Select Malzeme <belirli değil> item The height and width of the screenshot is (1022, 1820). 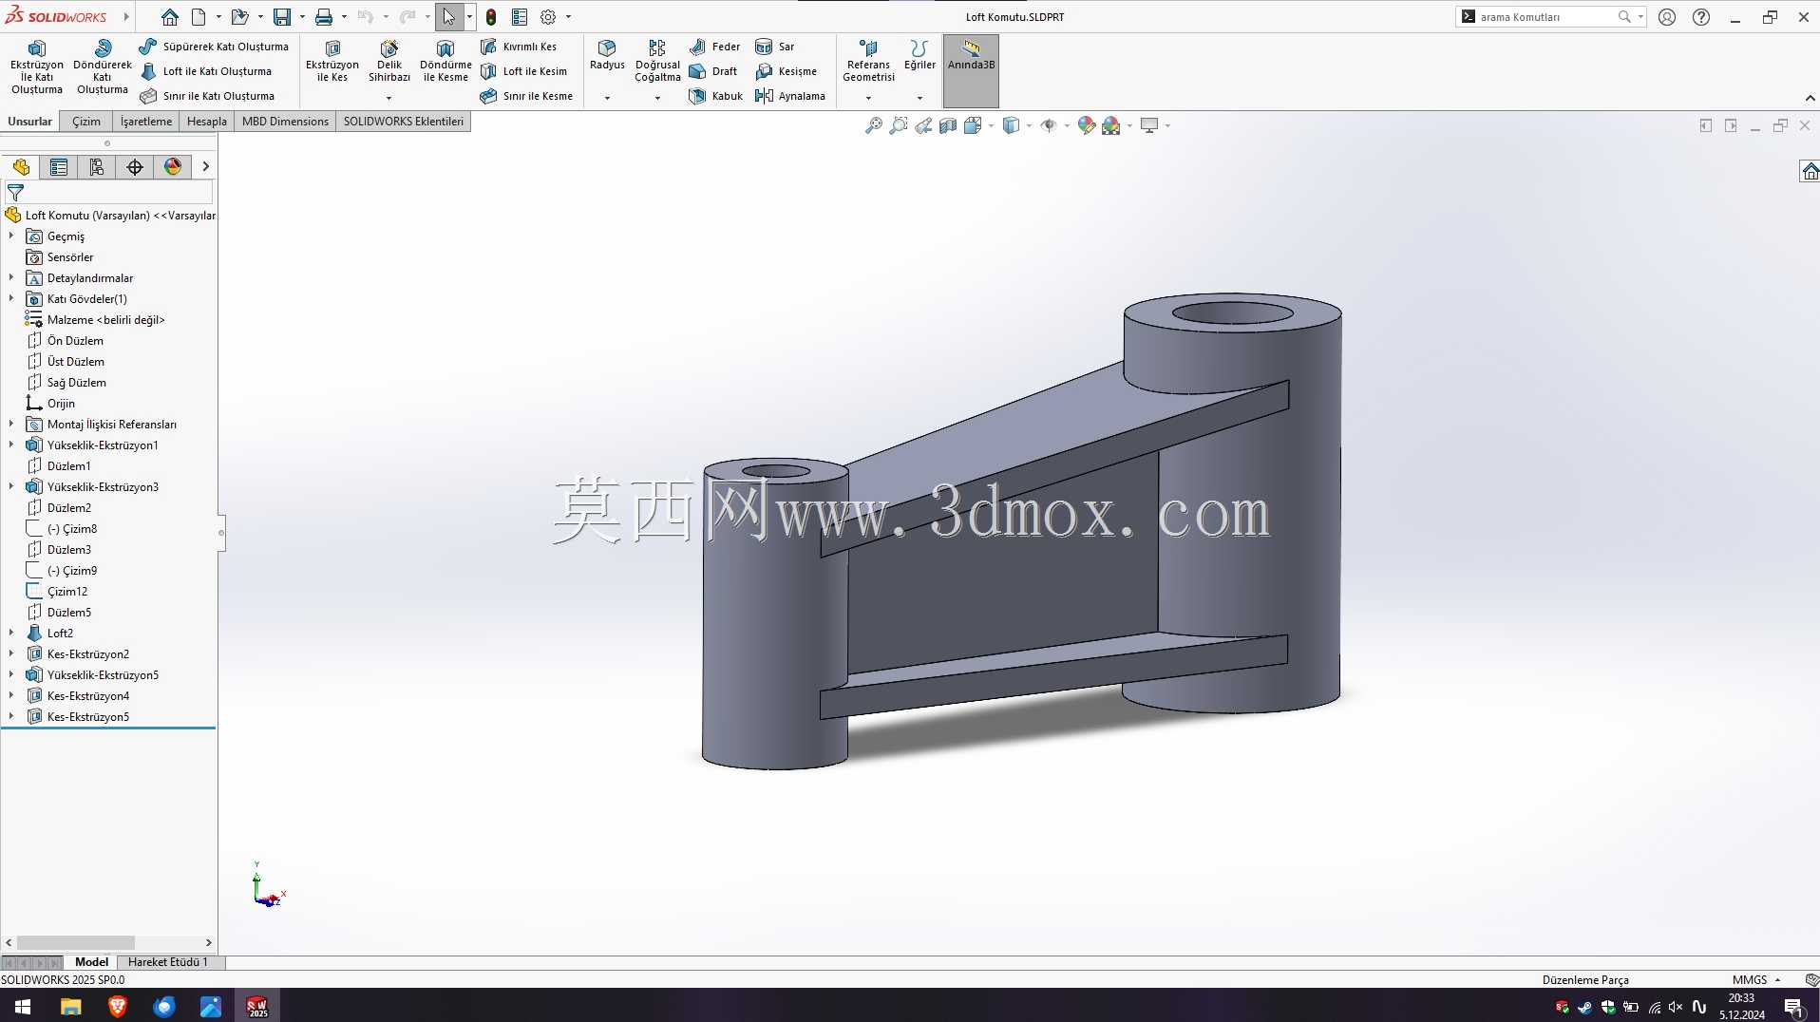click(x=105, y=320)
